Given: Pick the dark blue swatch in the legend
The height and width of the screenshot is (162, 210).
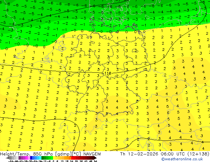Looking at the screenshot, I should (x=31, y=158).
